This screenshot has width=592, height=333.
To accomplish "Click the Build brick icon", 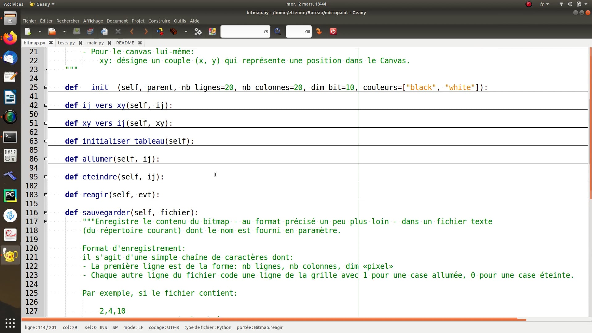I will (x=174, y=31).
